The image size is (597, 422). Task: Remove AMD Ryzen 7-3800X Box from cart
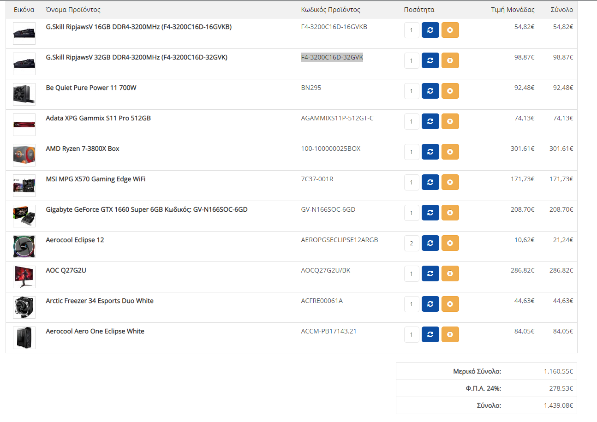point(450,152)
